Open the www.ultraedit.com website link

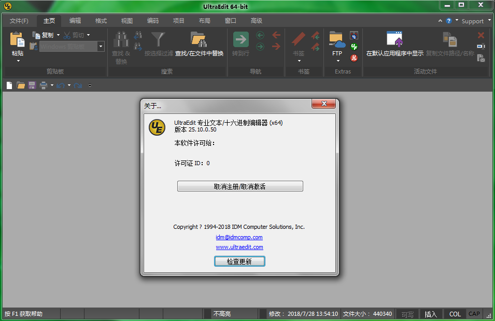pos(239,247)
